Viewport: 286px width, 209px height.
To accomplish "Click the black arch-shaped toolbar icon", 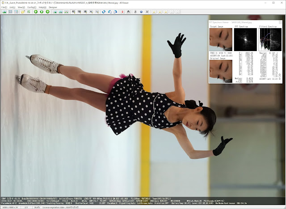I will tap(128, 12).
